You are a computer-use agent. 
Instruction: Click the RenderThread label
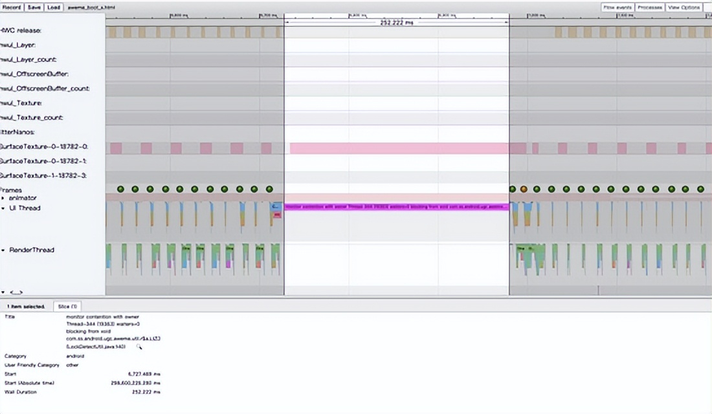click(x=32, y=250)
